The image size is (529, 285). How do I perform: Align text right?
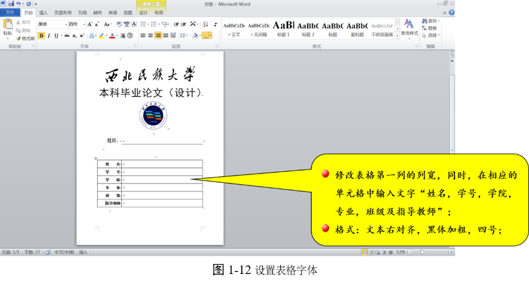158,35
